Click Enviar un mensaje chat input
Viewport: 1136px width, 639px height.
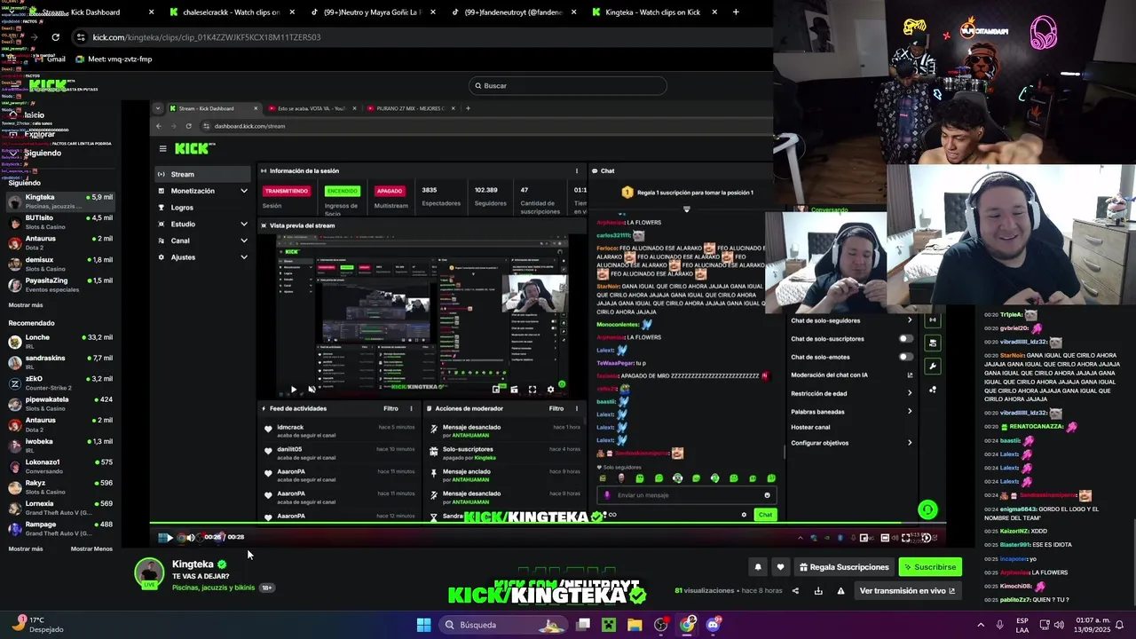(688, 495)
